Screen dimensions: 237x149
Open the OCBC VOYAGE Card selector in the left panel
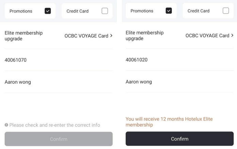[86, 36]
